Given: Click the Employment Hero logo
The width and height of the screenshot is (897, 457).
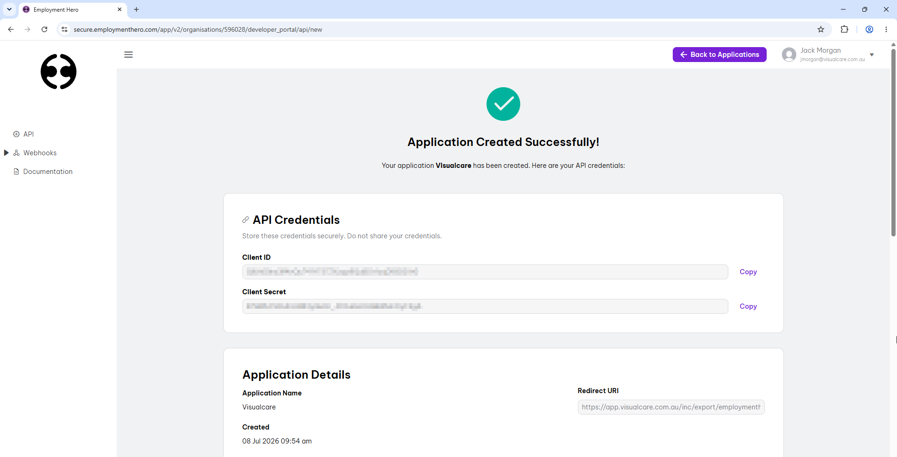Looking at the screenshot, I should 58,71.
